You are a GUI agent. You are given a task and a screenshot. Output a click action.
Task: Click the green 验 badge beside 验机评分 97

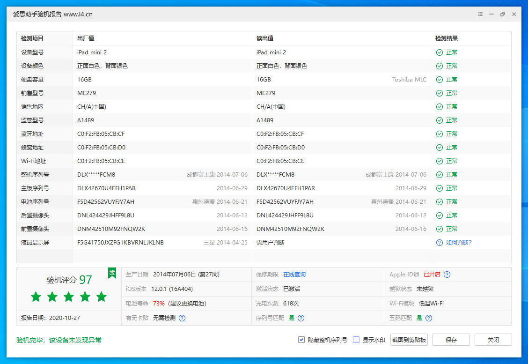coord(112,273)
